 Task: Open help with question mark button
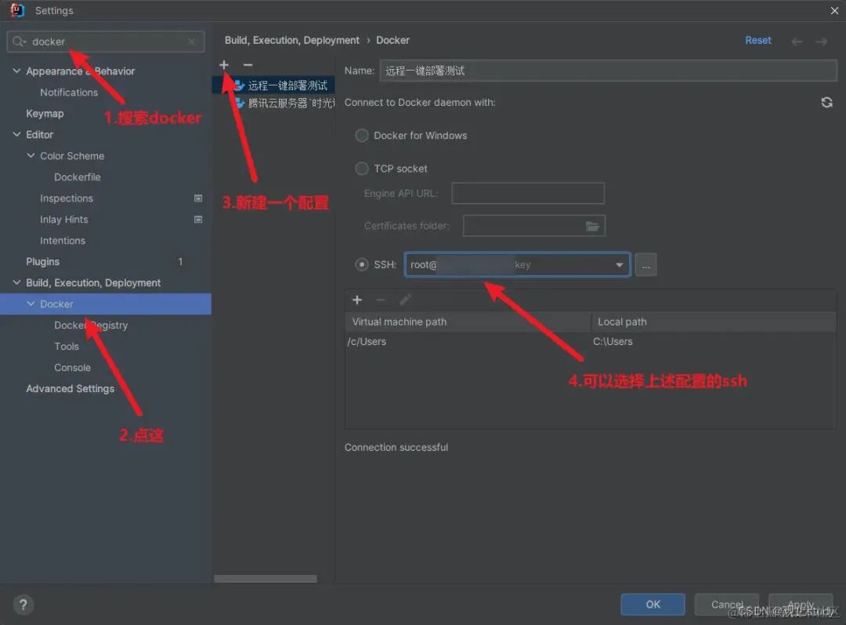click(x=23, y=605)
